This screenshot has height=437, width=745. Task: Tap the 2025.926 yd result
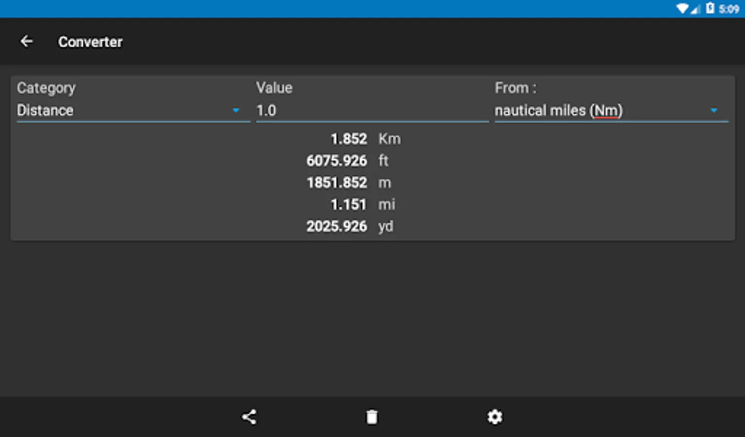[x=349, y=226]
